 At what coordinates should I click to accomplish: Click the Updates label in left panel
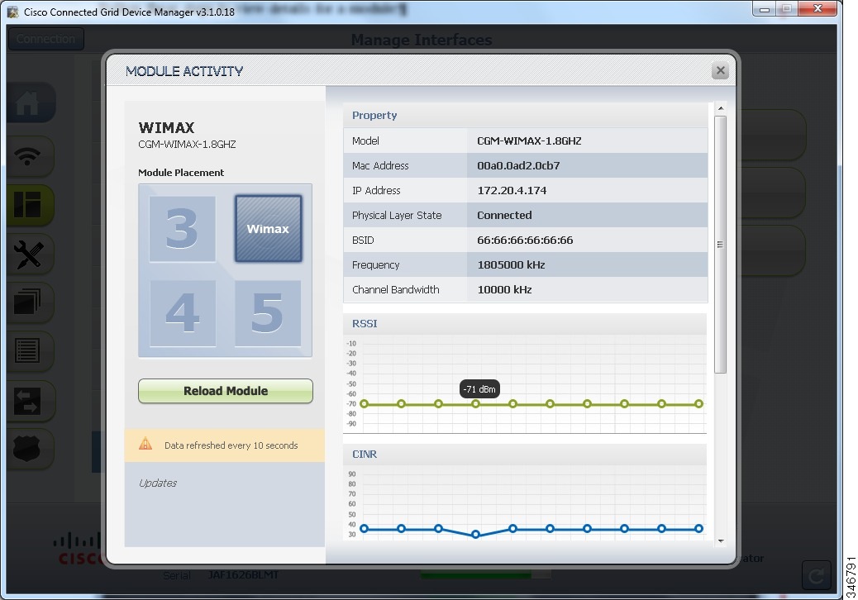point(158,483)
